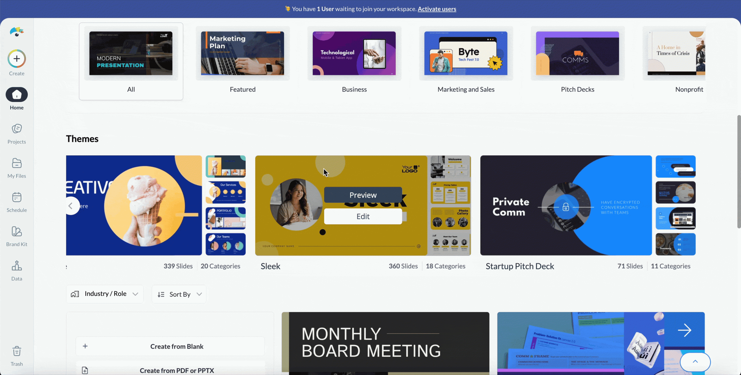The image size is (741, 375).
Task: Click the file icon for PDF or PPTX import
Action: tap(85, 370)
